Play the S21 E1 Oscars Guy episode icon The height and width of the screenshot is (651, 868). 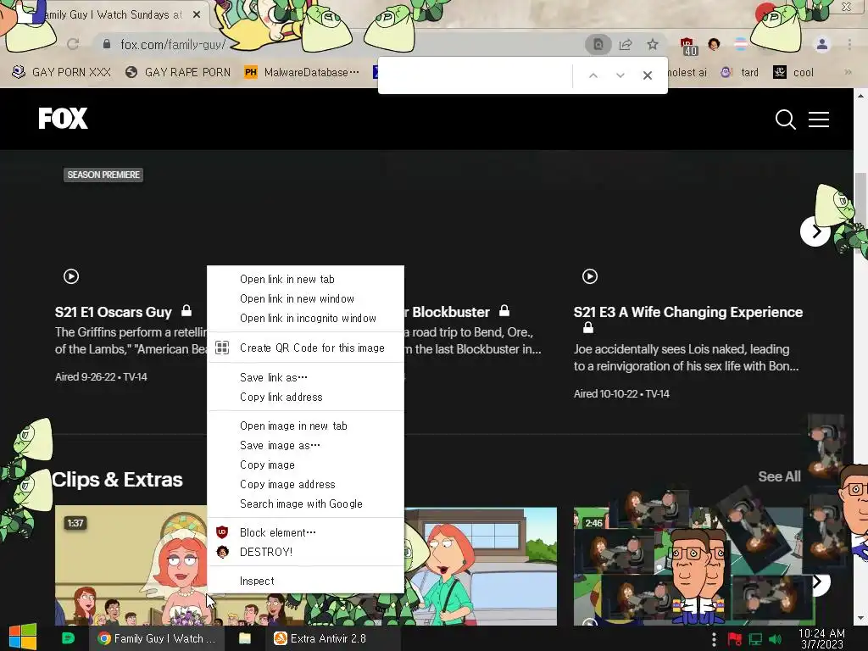click(x=71, y=275)
